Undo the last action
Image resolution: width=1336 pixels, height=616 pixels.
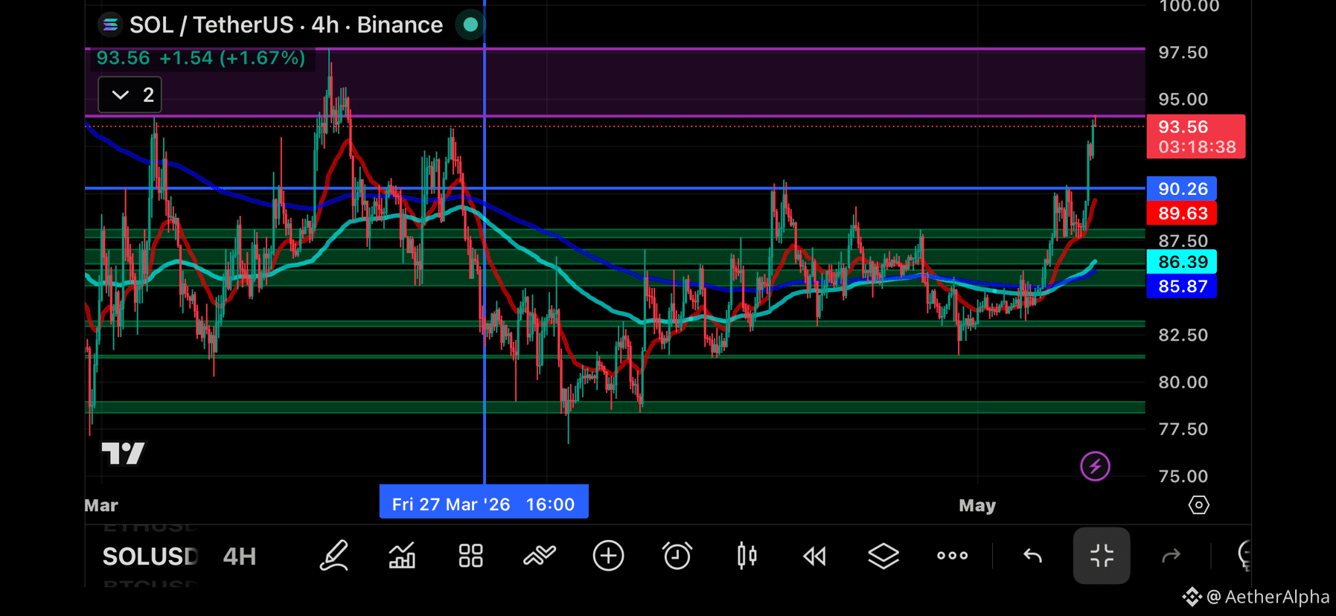click(1032, 556)
